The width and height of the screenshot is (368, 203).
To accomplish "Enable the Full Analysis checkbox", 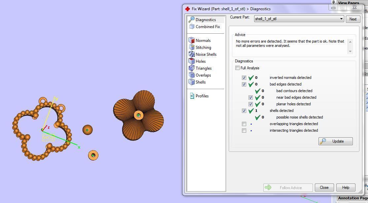I will [237, 68].
